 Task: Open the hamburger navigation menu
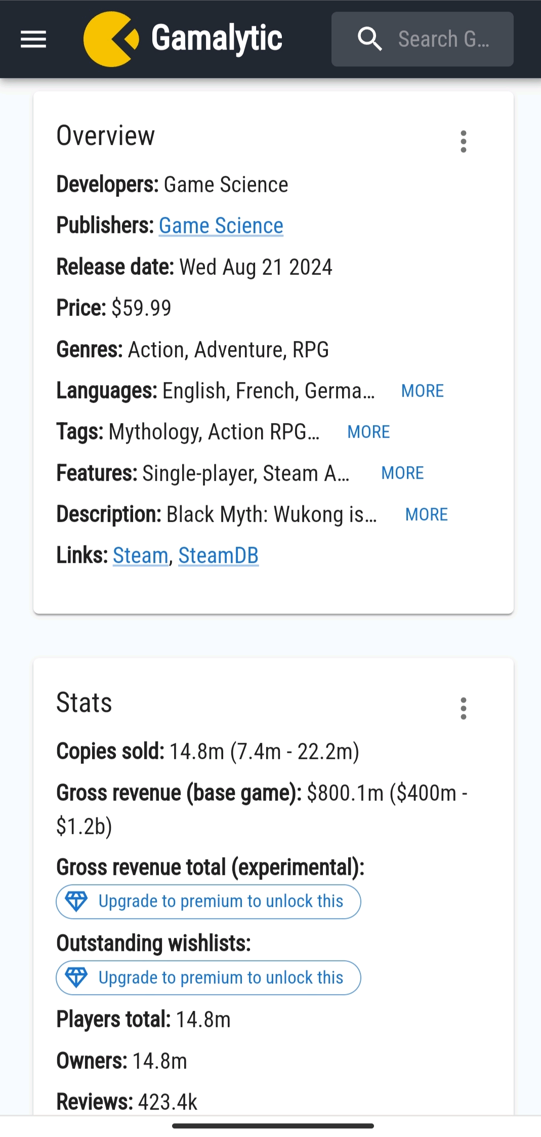(33, 39)
